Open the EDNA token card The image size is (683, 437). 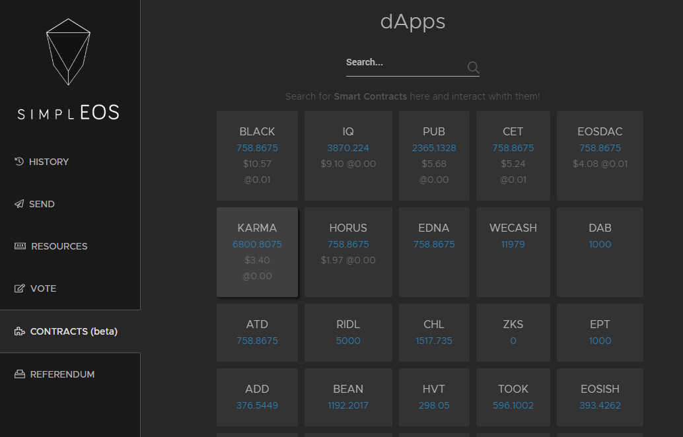(x=434, y=252)
